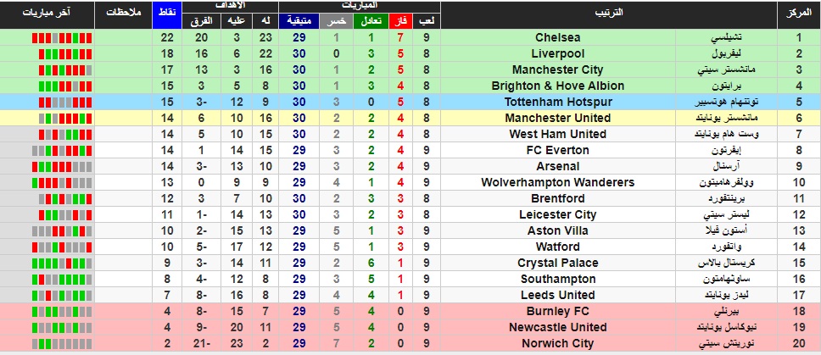Click Arabic name مانشستر يونايتد

[726, 118]
